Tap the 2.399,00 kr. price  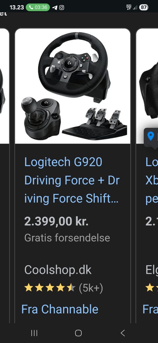[56, 221]
